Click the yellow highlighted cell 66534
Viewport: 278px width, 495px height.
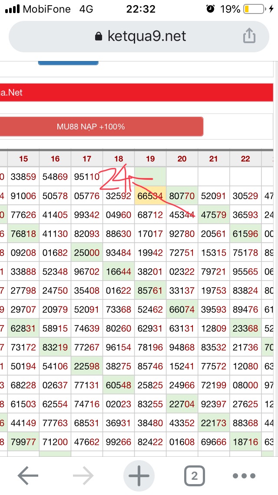point(150,197)
